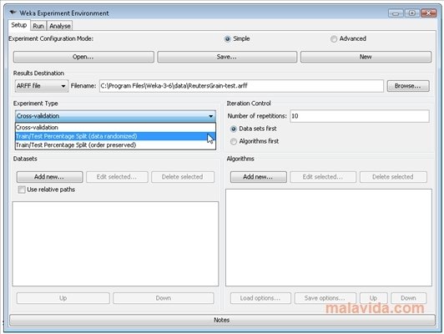This screenshot has width=444, height=334.
Task: Click the Datasets Down button
Action: coord(164,298)
